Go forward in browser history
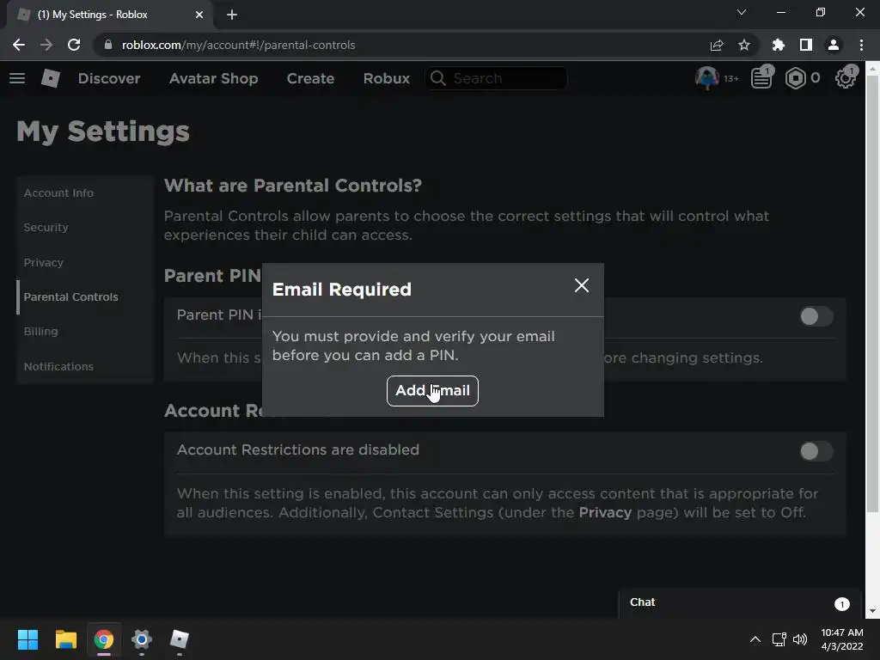This screenshot has width=880, height=660. (x=46, y=45)
